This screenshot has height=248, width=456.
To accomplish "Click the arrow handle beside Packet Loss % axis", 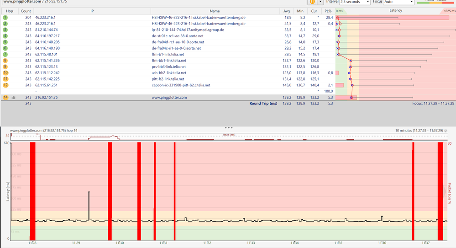I will pyautogui.click(x=445, y=192).
